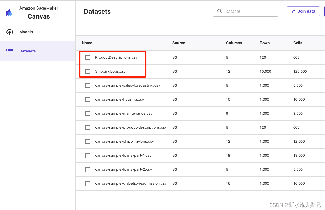
Task: Click the 120,000 cells value for ShippingLogs.csv
Action: point(300,71)
